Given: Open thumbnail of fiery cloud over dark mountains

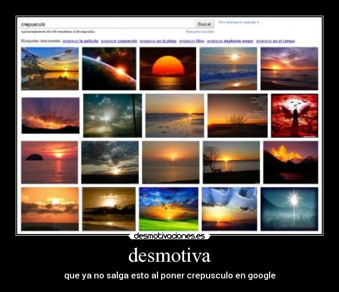Looking at the screenshot, I should (x=290, y=162).
